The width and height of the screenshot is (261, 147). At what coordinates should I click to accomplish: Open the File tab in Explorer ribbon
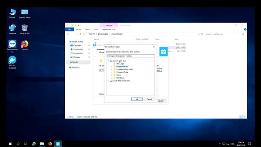(70, 29)
